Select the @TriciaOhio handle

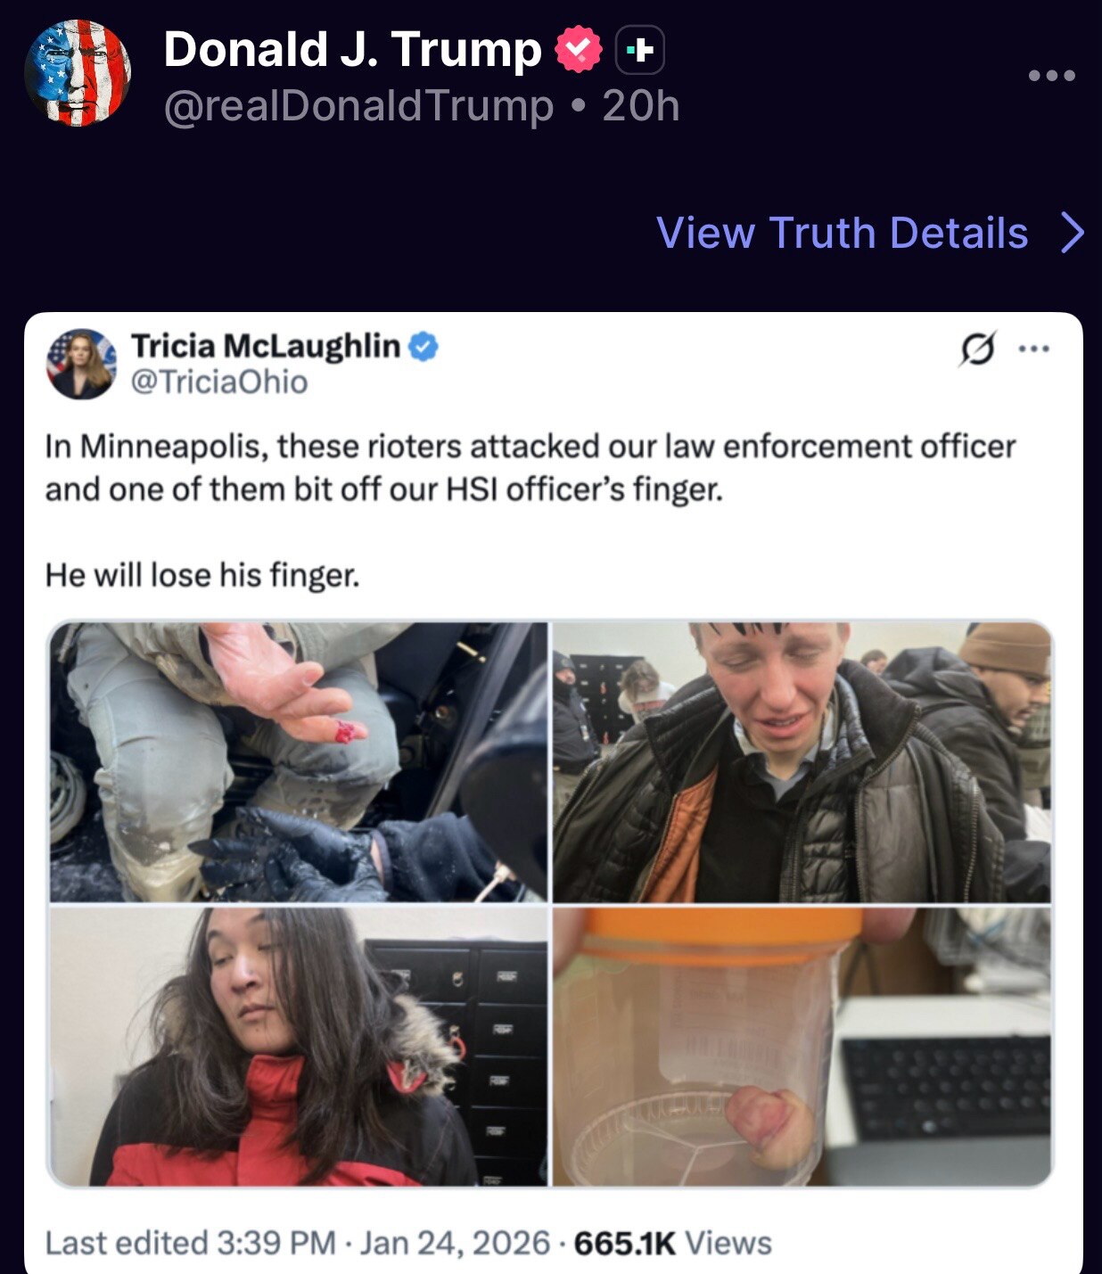[x=219, y=382]
